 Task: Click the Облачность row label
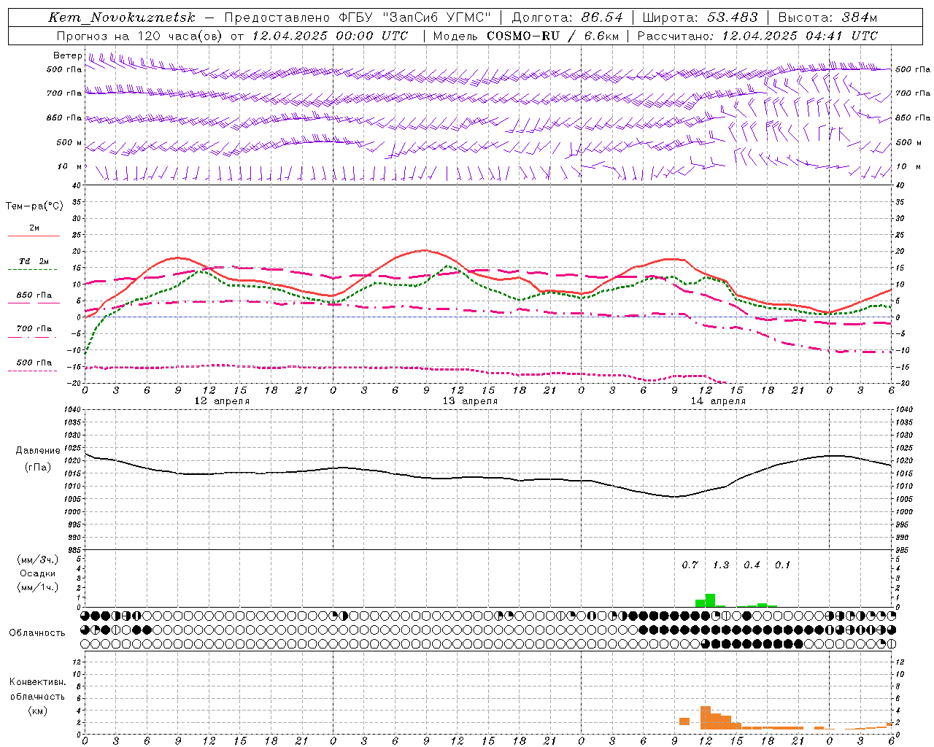click(x=37, y=632)
